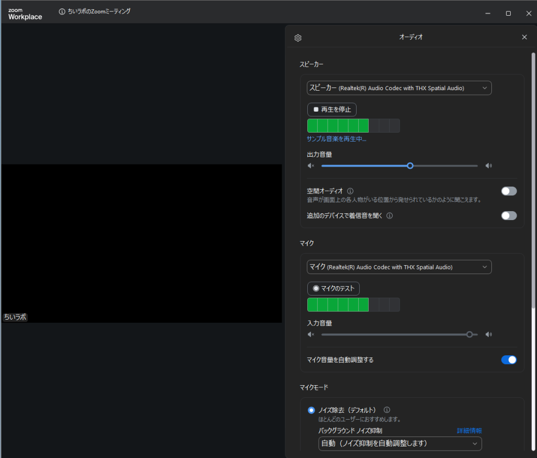Open the バックグラウンド ノイズ抑制 dropdown

click(400, 444)
